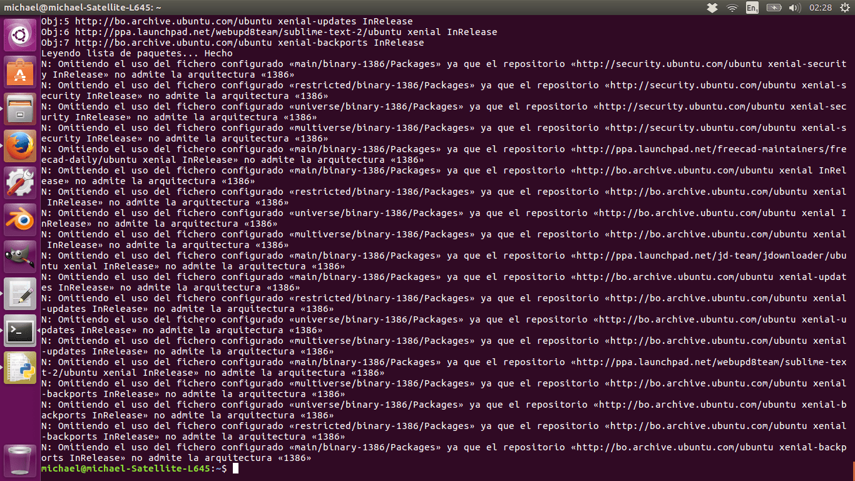Click the terminal prompt input area

(x=237, y=468)
